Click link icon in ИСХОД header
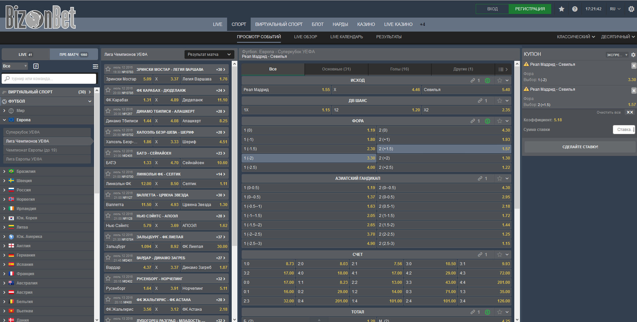 [473, 80]
